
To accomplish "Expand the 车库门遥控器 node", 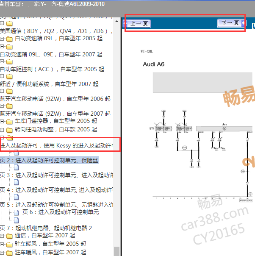I will (x=2, y=121).
